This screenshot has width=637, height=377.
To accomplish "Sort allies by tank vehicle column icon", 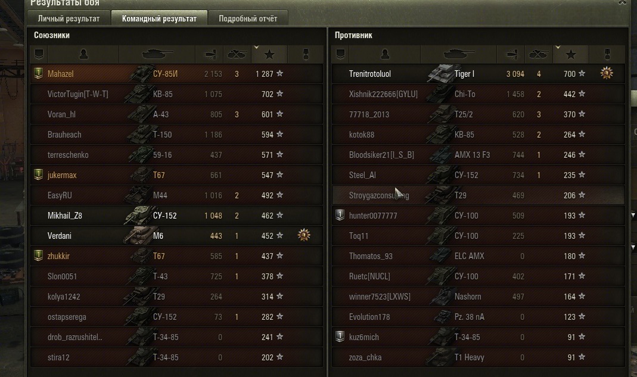I will coord(157,54).
